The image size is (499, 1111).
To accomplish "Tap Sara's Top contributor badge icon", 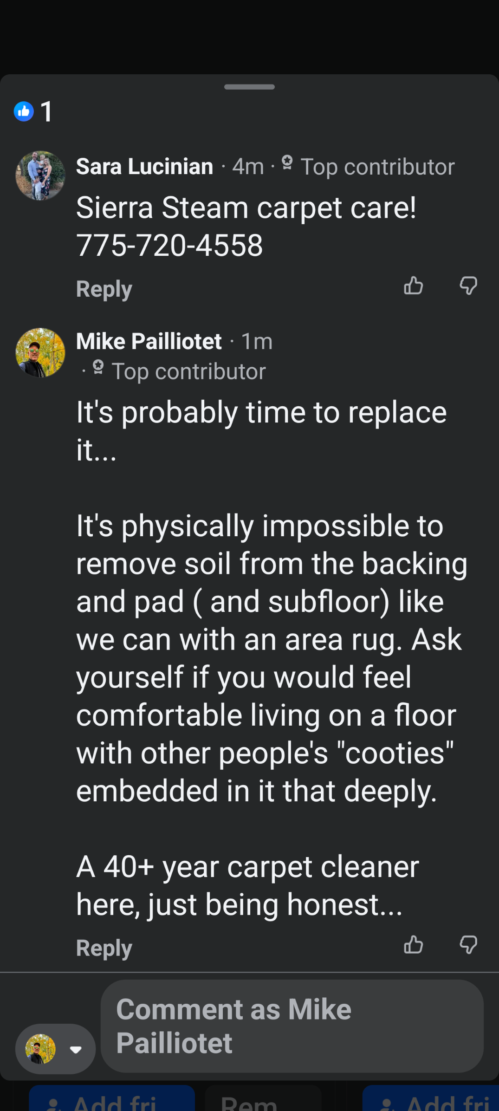I will (x=287, y=163).
